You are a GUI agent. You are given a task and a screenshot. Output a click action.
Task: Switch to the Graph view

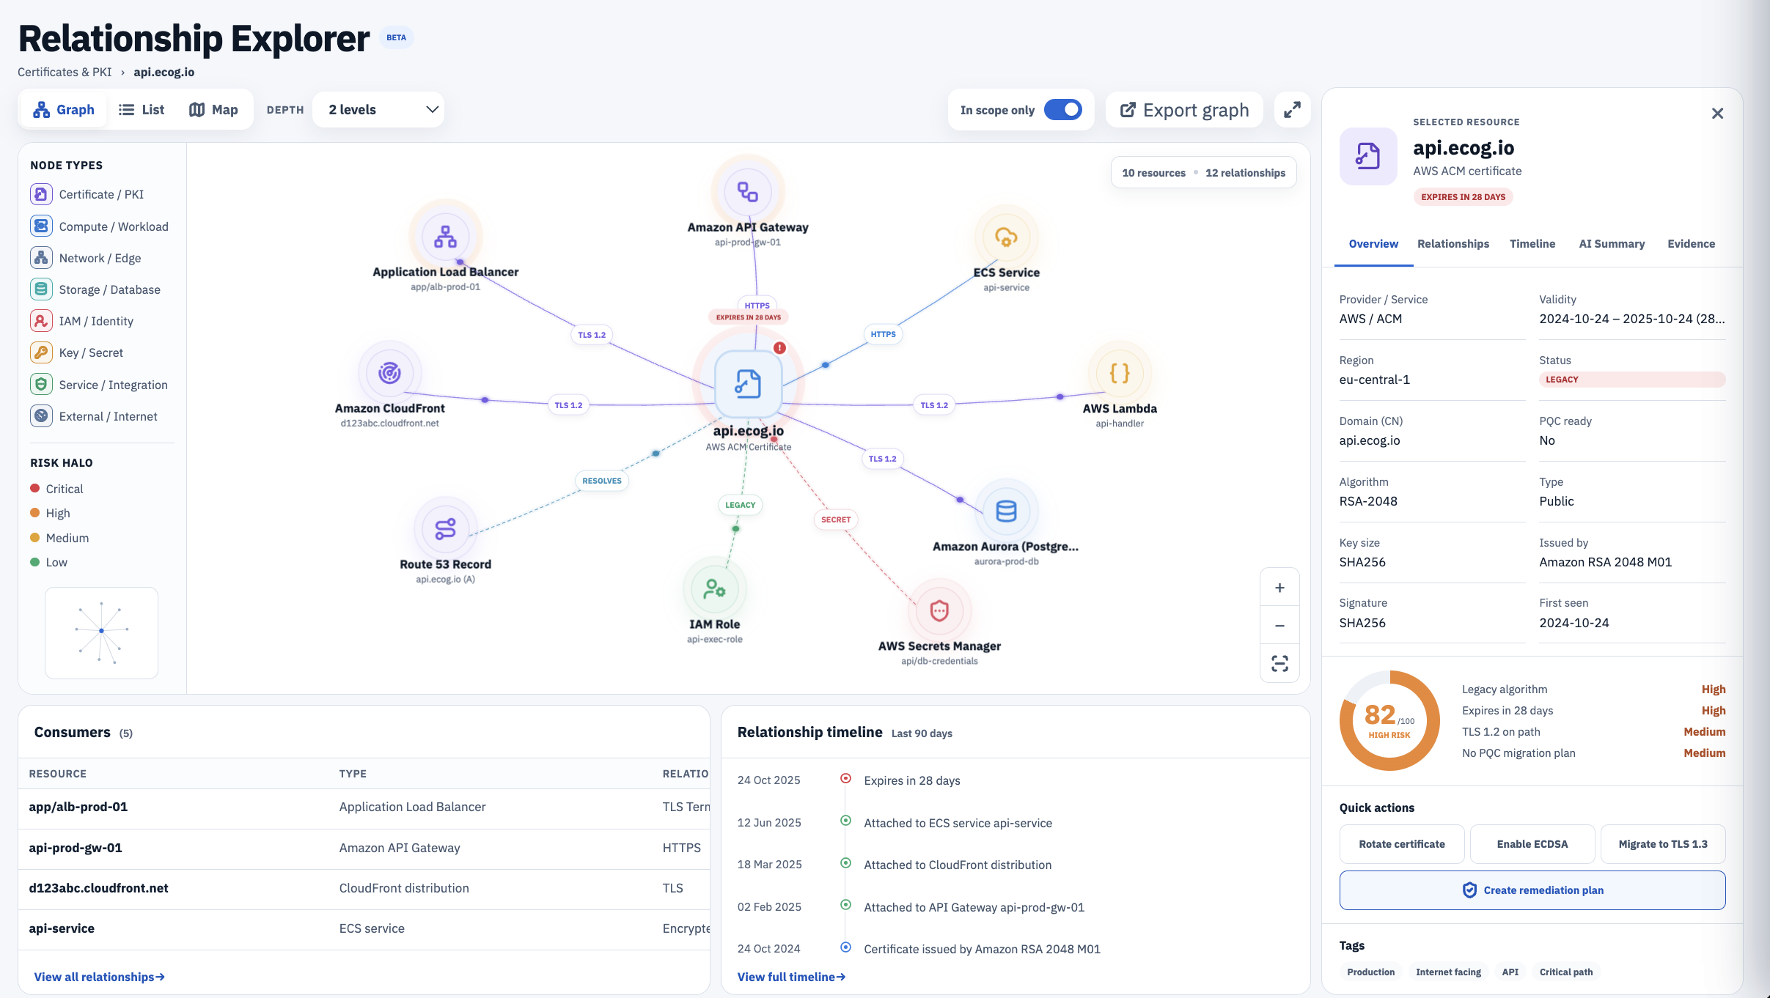(x=64, y=110)
